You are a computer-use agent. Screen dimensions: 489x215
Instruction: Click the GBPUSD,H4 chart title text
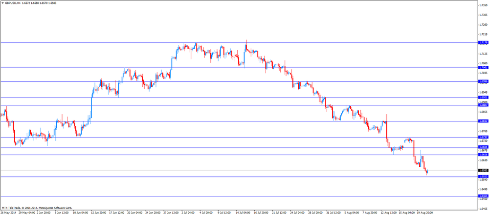13,3
